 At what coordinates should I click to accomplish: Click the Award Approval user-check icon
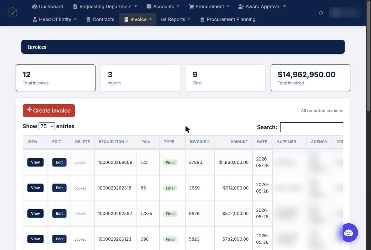click(x=241, y=7)
